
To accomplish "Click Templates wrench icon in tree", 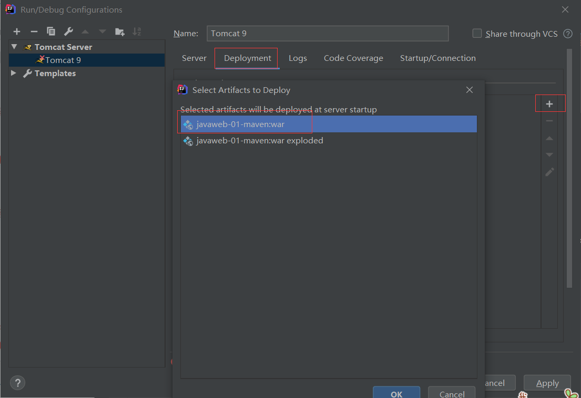I will [x=27, y=73].
